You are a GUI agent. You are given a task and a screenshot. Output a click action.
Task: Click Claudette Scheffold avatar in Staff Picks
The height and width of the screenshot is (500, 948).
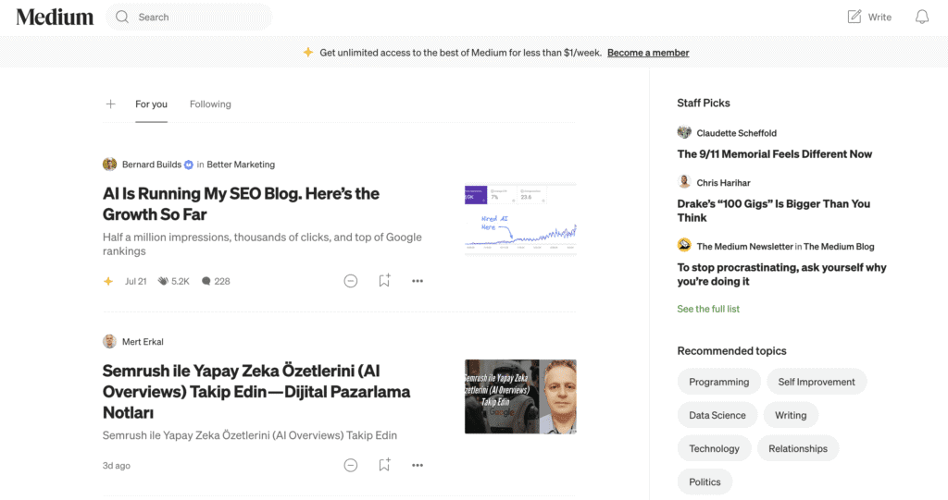click(x=684, y=132)
